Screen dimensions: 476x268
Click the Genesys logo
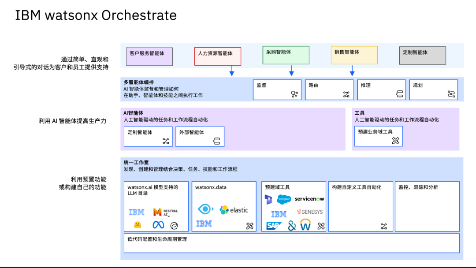310,212
